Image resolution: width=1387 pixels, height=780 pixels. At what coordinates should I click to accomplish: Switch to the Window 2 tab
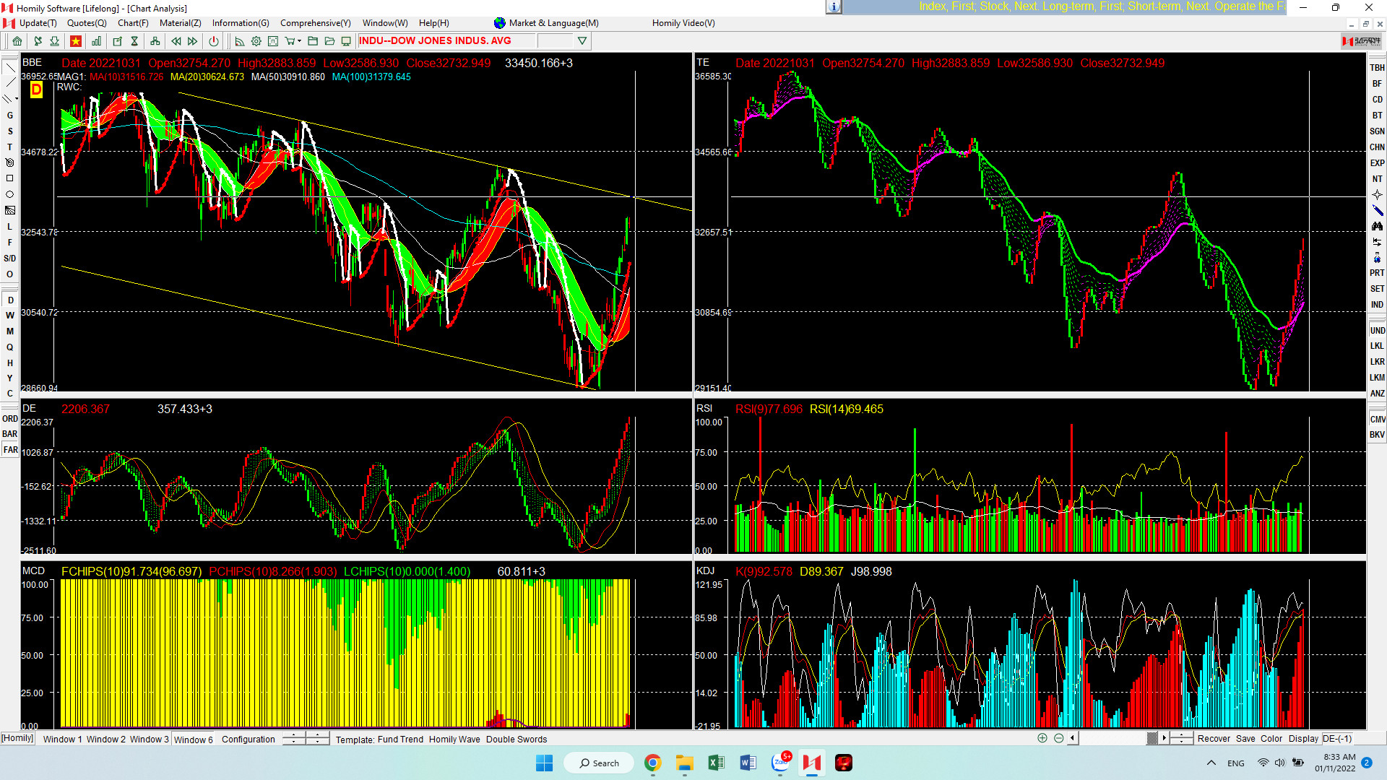(105, 739)
